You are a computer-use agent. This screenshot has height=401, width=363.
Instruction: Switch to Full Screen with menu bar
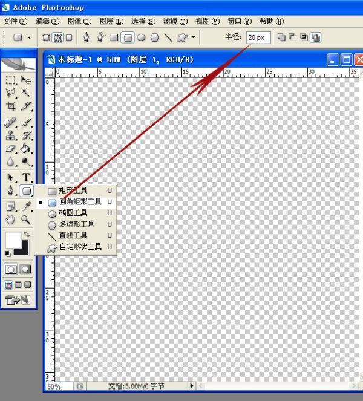(18, 285)
